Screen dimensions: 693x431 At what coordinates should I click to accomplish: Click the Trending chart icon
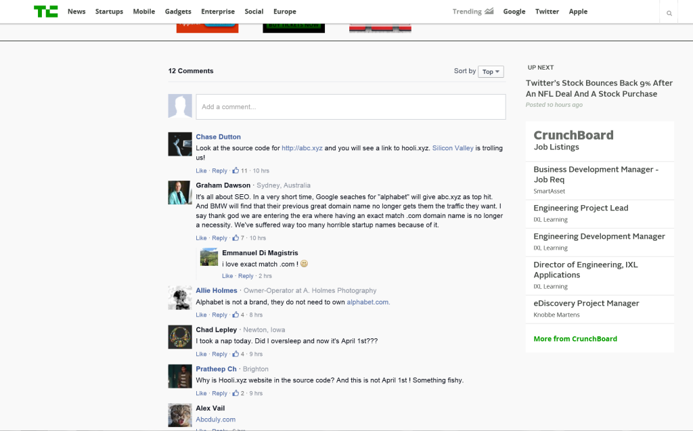tap(489, 11)
